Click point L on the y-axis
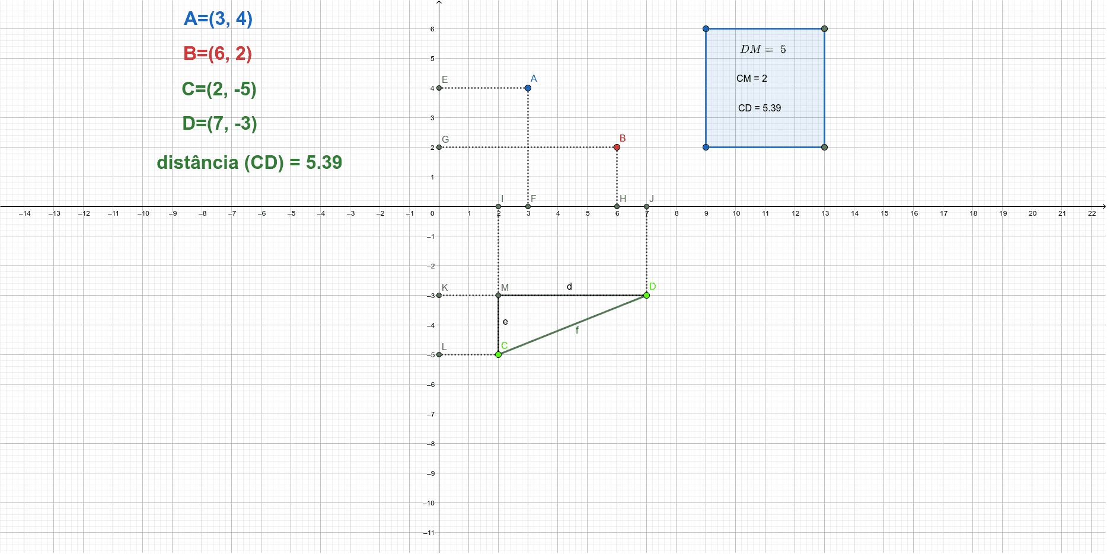 coord(439,354)
